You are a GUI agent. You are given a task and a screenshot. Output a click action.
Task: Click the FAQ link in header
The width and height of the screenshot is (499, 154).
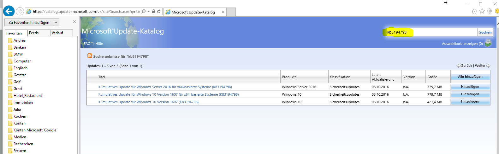pos(87,44)
